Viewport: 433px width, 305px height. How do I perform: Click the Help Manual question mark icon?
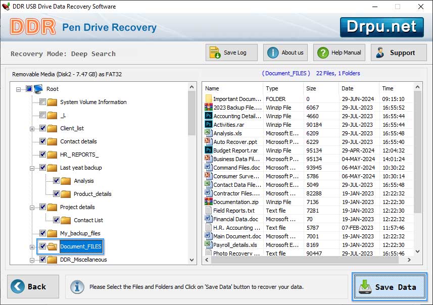(x=323, y=53)
